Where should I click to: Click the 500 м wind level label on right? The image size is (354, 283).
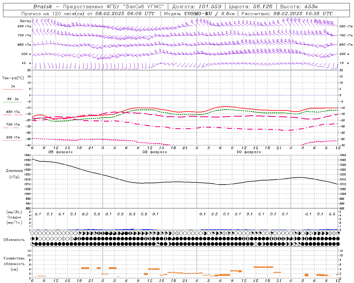coord(344,54)
